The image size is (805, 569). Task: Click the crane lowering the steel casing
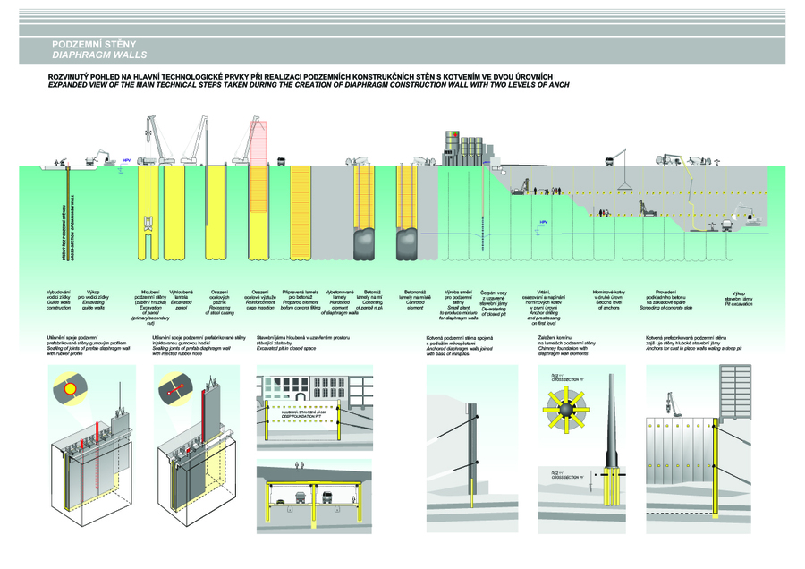[x=193, y=140]
